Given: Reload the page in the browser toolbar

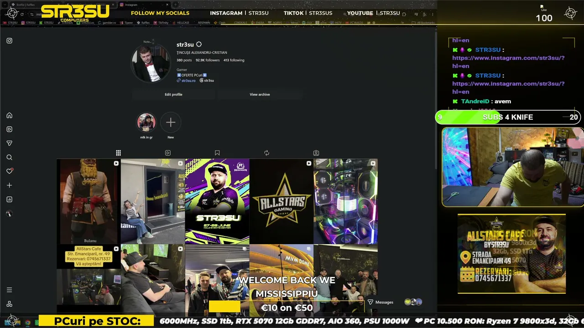Looking at the screenshot, I should pyautogui.click(x=22, y=14).
